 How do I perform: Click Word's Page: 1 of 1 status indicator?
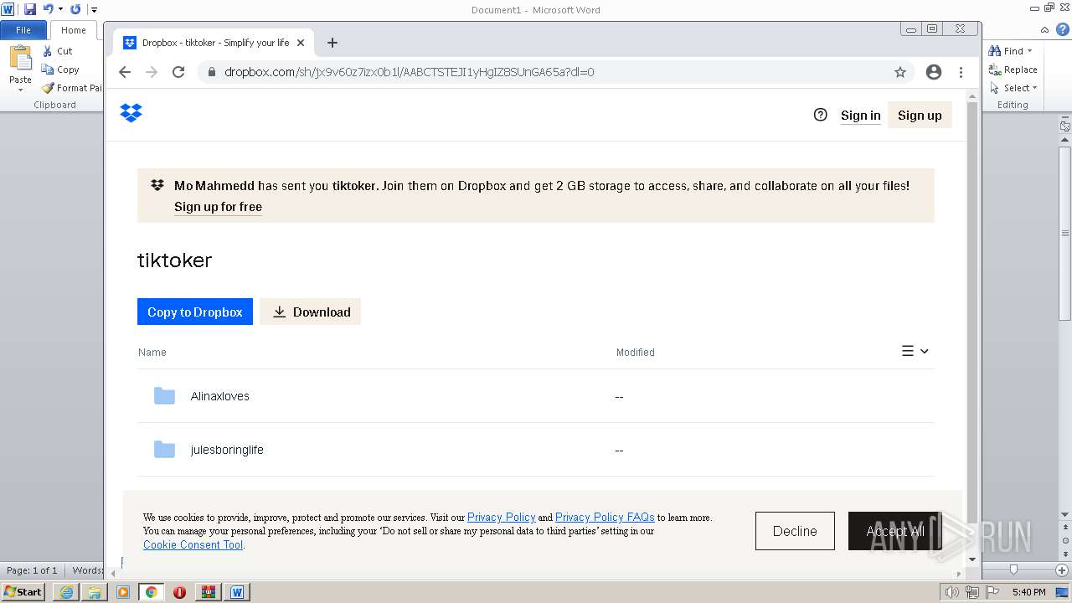coord(32,570)
